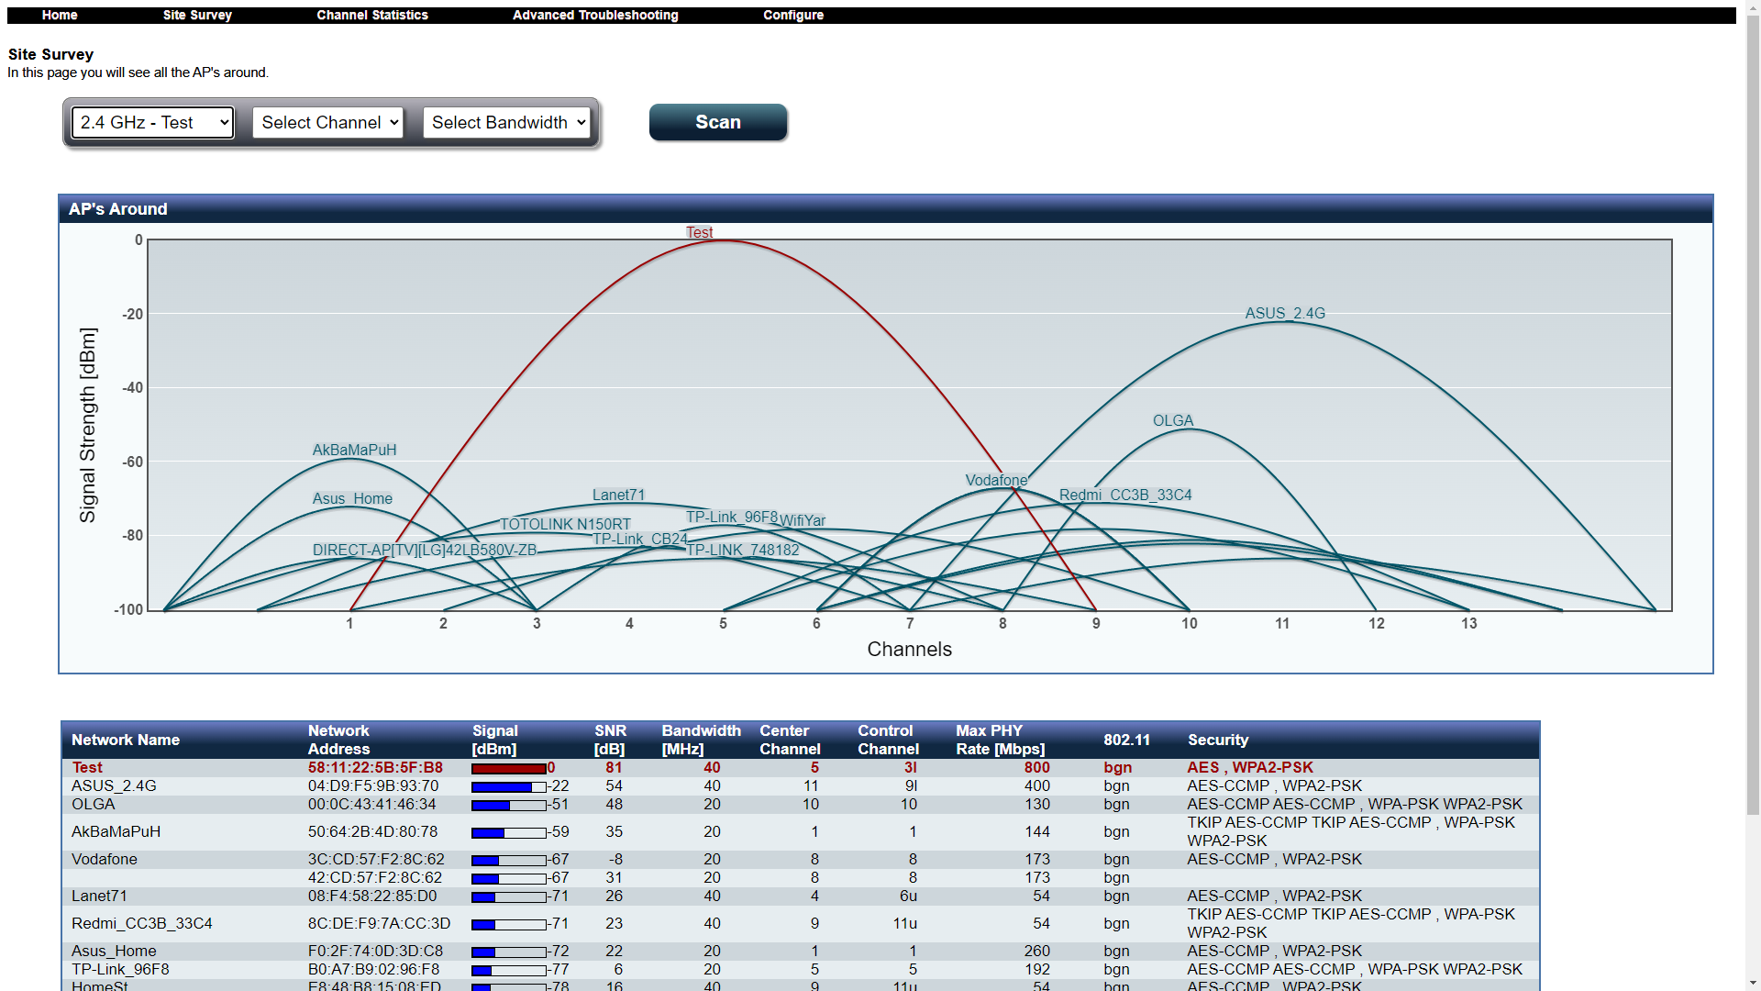Click the Vodafone label in the graph

(x=995, y=480)
